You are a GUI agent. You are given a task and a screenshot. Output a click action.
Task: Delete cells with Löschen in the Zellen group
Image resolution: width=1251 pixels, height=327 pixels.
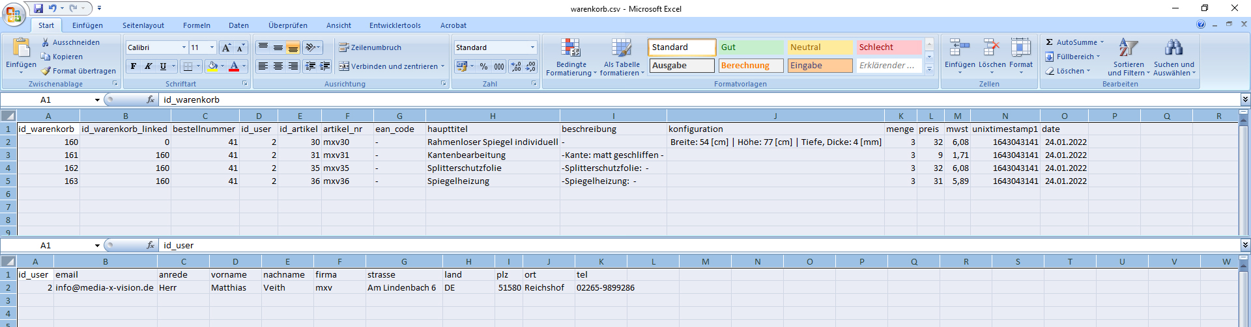tap(992, 56)
